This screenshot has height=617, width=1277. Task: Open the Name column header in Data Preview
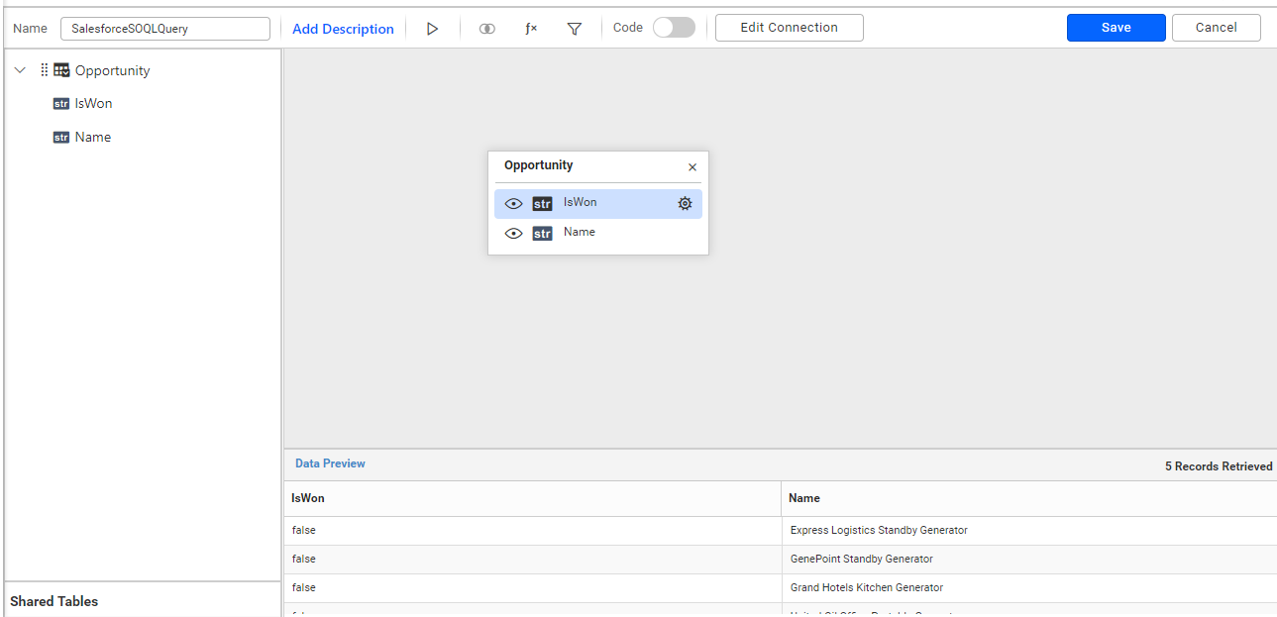(x=804, y=498)
